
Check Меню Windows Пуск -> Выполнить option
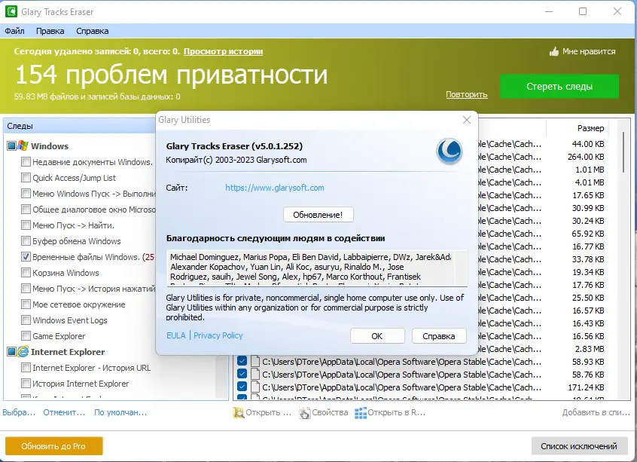click(26, 193)
